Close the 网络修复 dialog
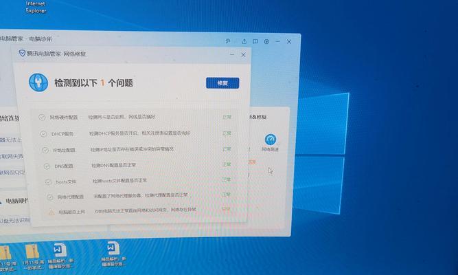The image size is (458, 275). pyautogui.click(x=243, y=55)
